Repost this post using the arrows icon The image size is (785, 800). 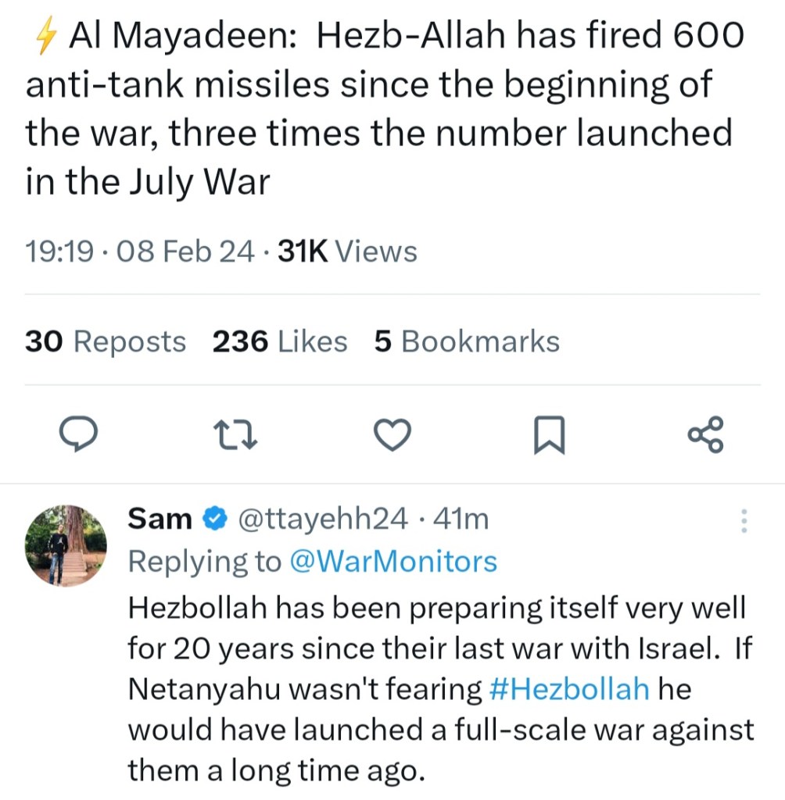click(235, 434)
